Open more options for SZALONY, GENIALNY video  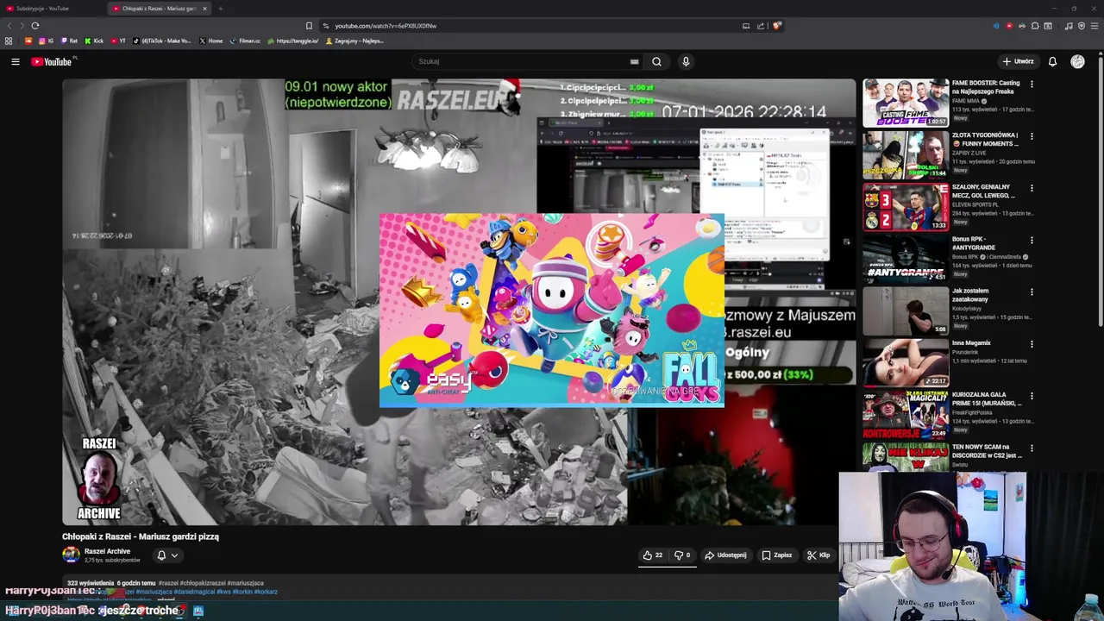point(1032,188)
